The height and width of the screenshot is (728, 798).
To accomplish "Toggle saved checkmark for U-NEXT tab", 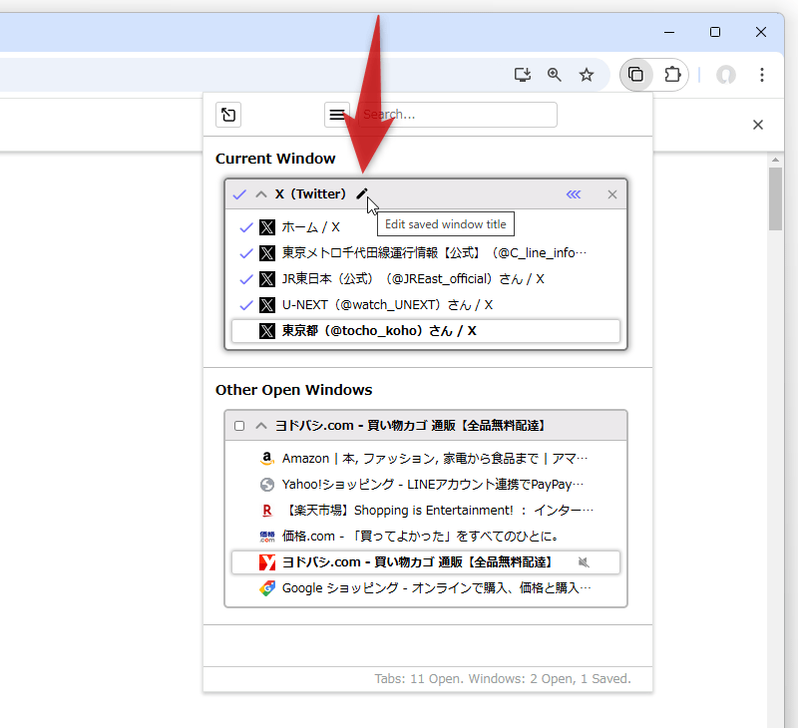I will (x=246, y=305).
